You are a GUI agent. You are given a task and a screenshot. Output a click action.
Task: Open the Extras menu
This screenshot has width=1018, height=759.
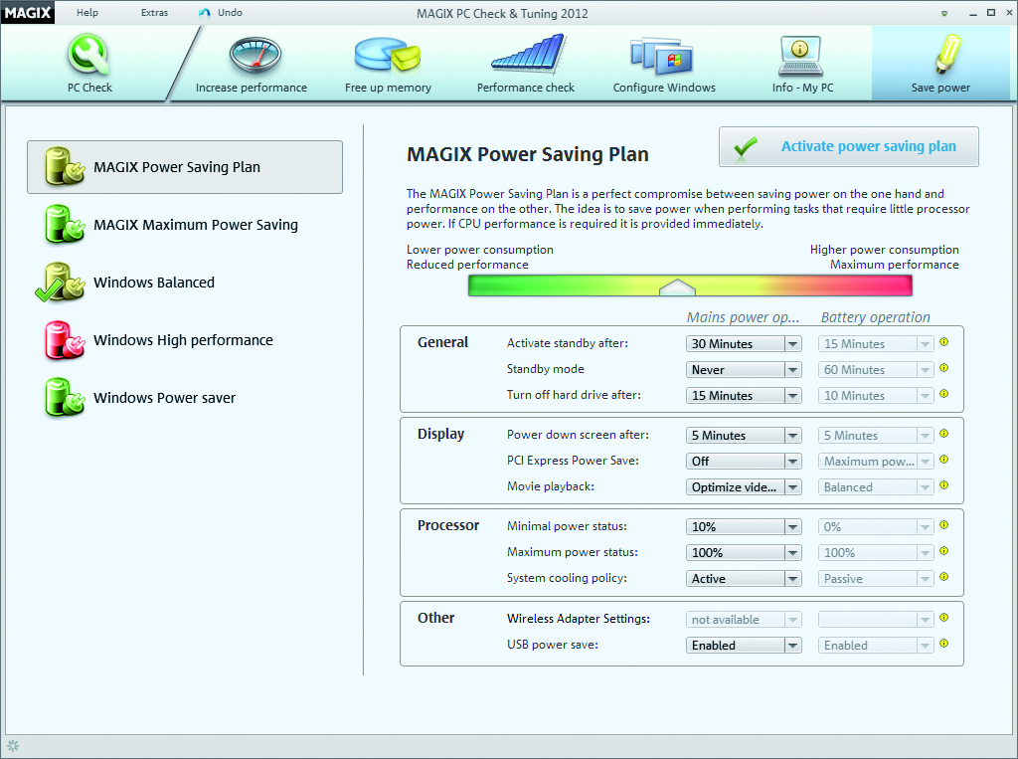[154, 12]
